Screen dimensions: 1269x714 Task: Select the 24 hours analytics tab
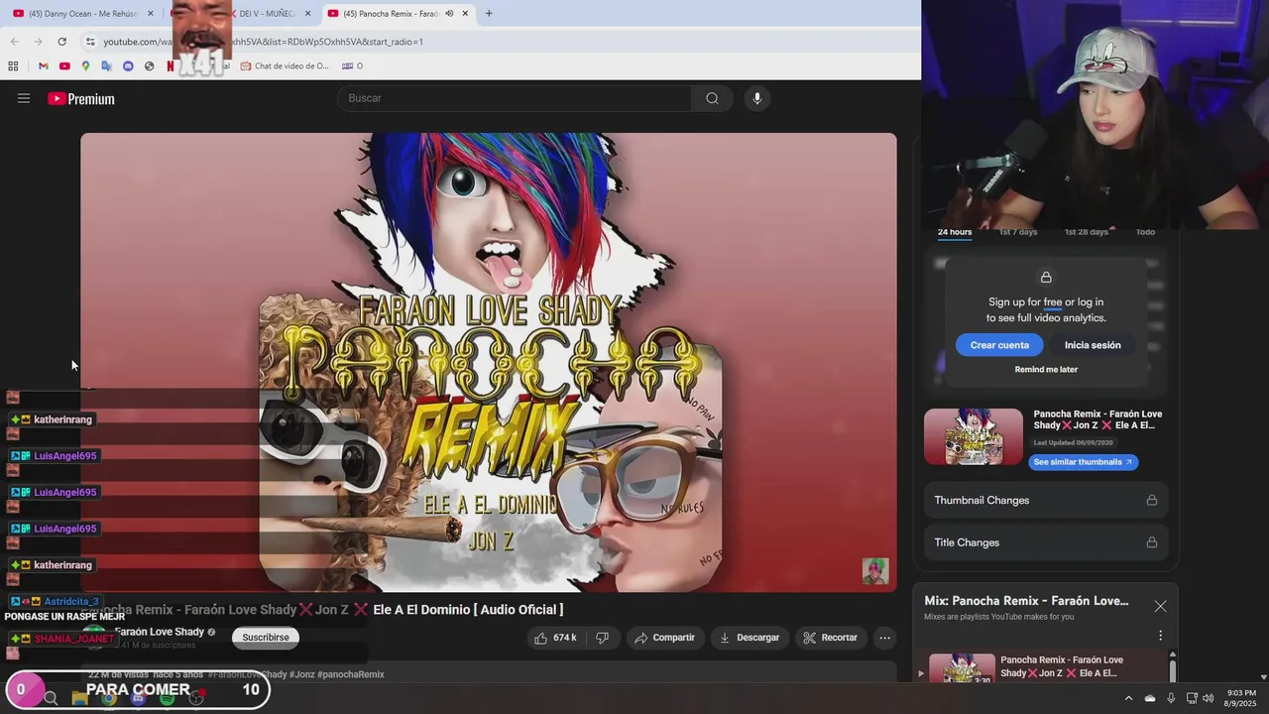[955, 232]
